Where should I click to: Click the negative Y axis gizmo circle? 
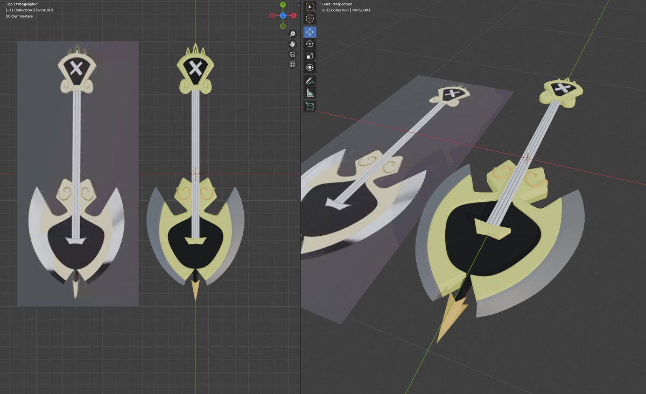283,26
